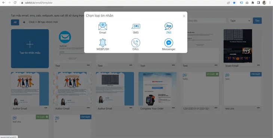
Task: Click the search by name input field
Action: click(207, 21)
